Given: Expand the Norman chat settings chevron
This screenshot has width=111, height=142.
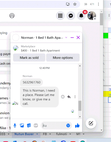Looking at the screenshot, I should click(x=66, y=37).
